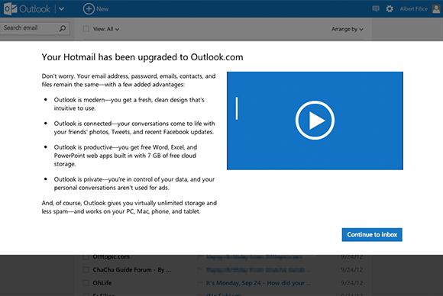The image size is (443, 296).
Task: Click the profile avatar picture
Action: point(436,8)
